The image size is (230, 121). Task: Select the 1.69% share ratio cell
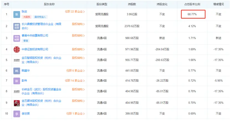point(192,49)
